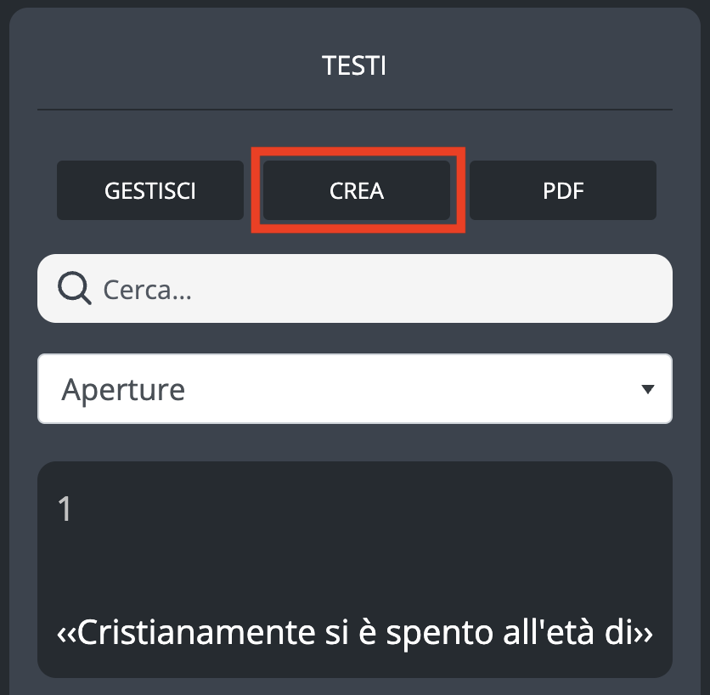
Task: Open the Aperture combo box
Action: point(355,389)
